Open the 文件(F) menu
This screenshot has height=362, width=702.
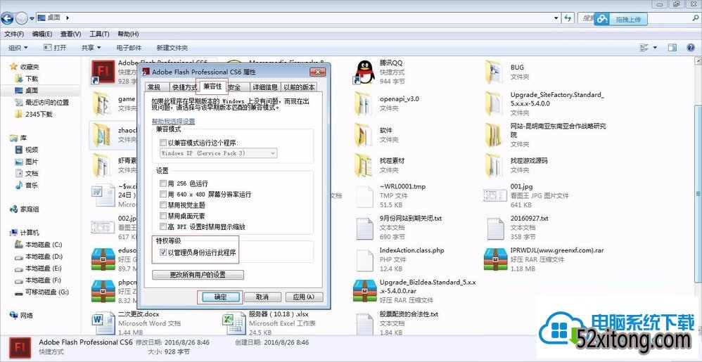14,34
